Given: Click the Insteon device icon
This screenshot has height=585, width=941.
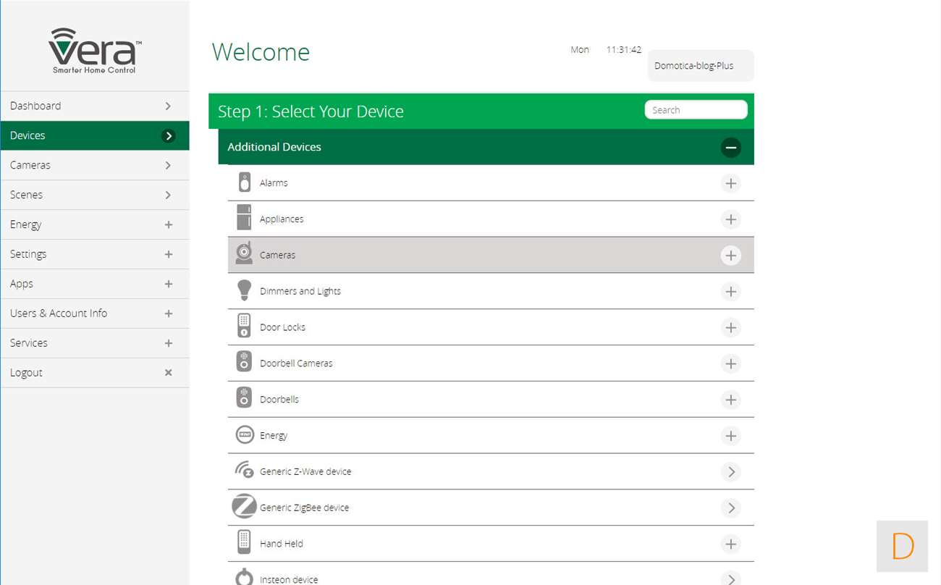Looking at the screenshot, I should point(244,577).
